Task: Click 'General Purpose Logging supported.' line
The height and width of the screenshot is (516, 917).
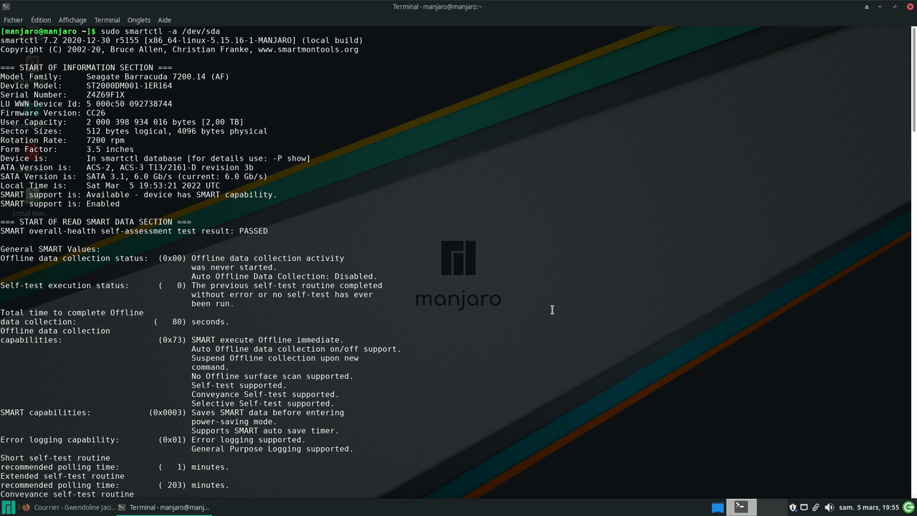Action: 272,449
